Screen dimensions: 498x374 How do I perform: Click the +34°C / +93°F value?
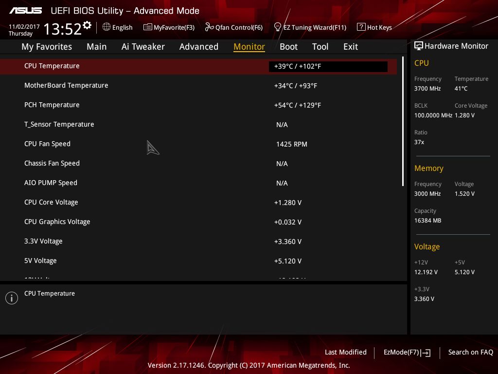point(296,86)
